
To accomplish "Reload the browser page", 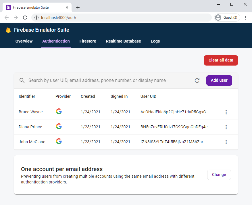I will [x=25, y=18].
